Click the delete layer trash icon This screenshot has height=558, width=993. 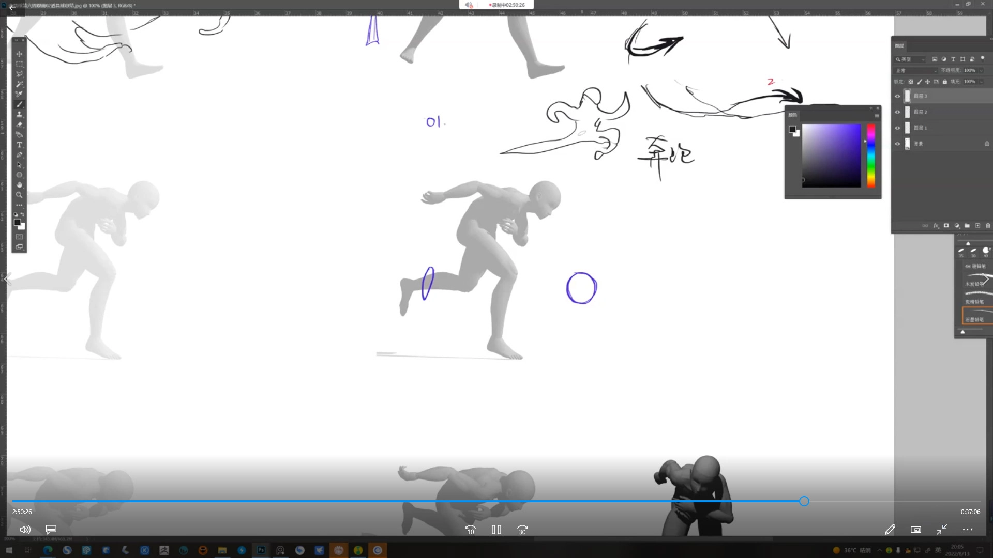[x=988, y=226]
